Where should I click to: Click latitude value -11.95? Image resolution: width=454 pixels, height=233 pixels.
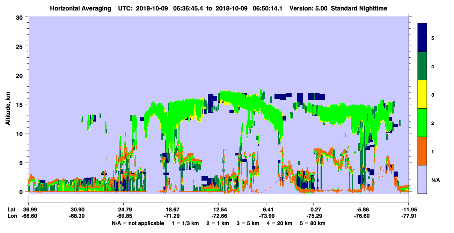pyautogui.click(x=409, y=210)
